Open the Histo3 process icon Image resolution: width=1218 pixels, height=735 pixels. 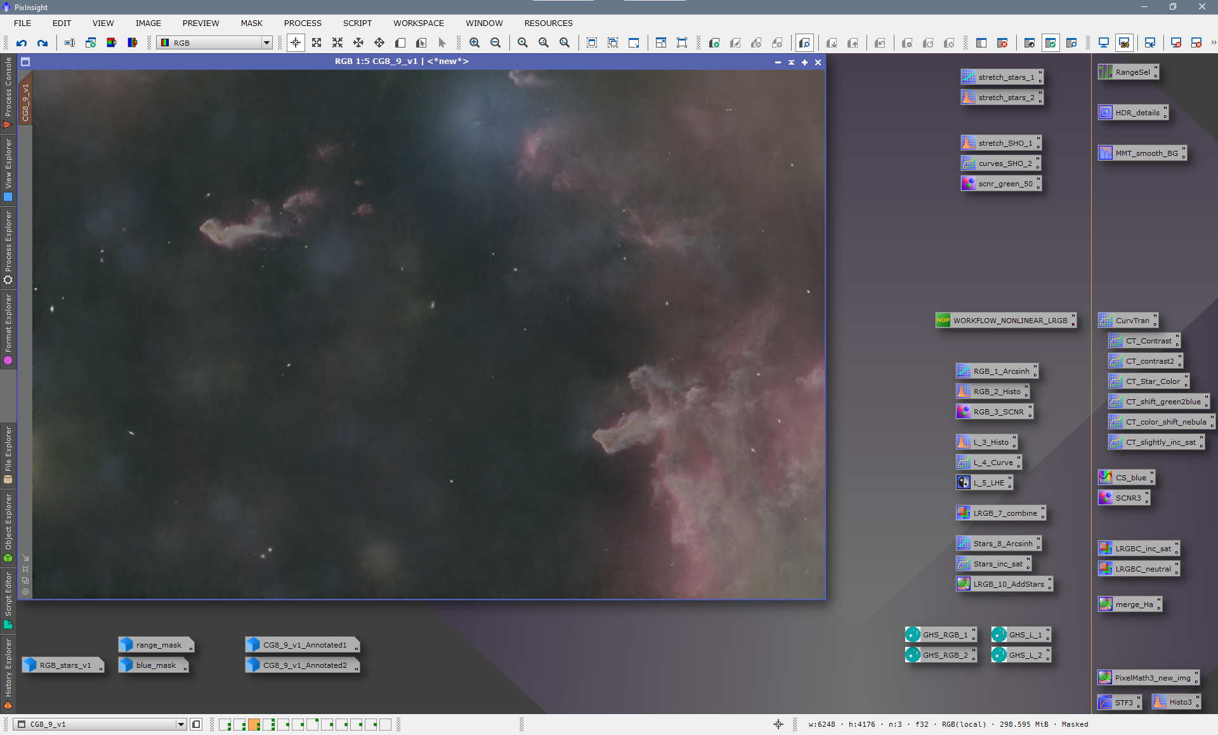click(x=1175, y=702)
